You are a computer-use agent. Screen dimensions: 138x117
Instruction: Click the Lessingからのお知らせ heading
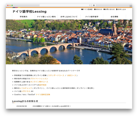(x=25, y=101)
